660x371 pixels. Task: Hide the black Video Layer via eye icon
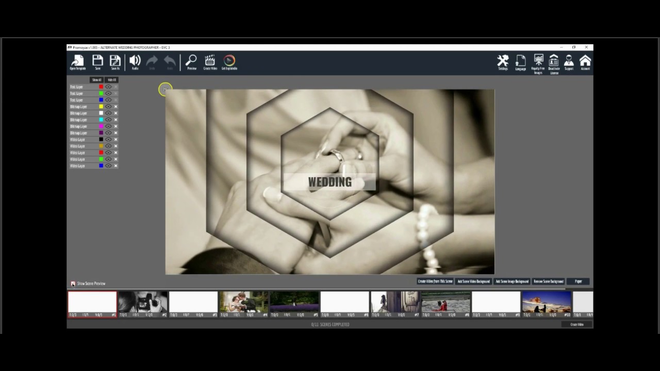pos(108,140)
